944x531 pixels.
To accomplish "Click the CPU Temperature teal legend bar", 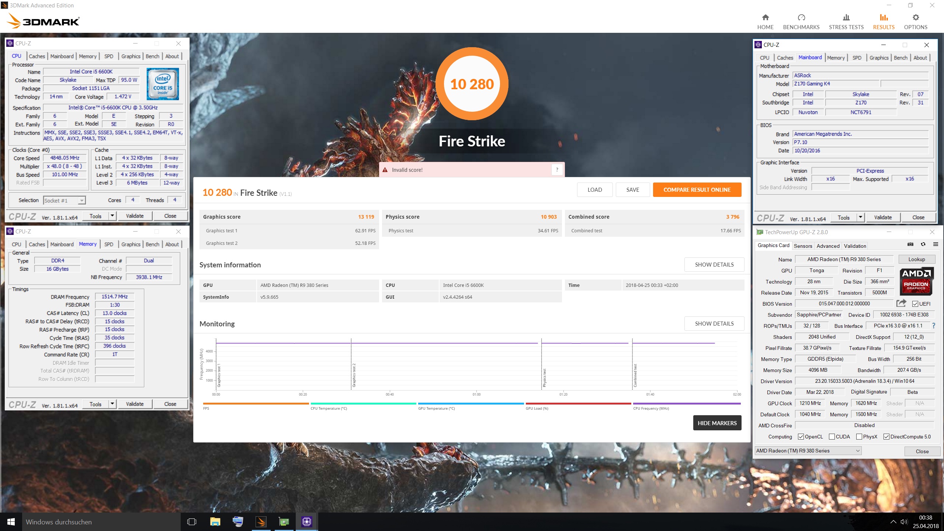I will pos(363,404).
